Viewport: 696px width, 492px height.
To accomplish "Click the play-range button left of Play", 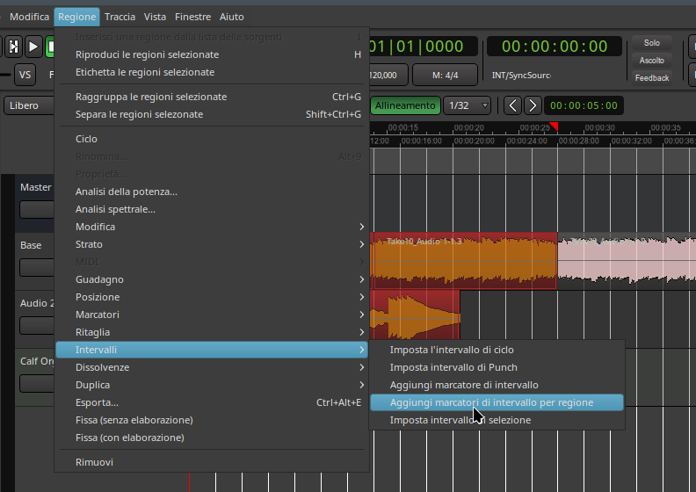I will click(13, 47).
